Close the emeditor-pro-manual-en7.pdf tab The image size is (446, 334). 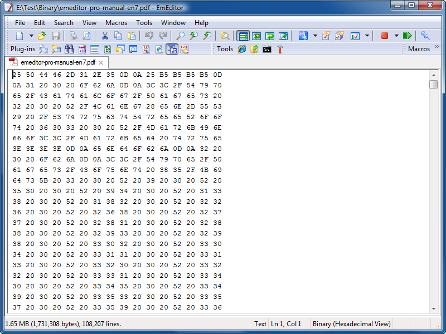101,62
